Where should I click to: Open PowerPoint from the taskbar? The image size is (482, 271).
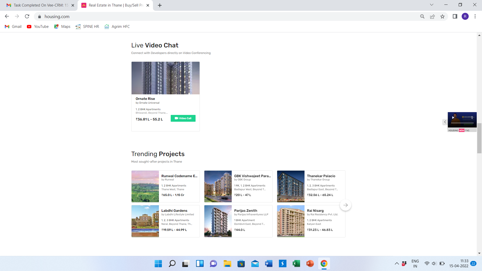310,264
